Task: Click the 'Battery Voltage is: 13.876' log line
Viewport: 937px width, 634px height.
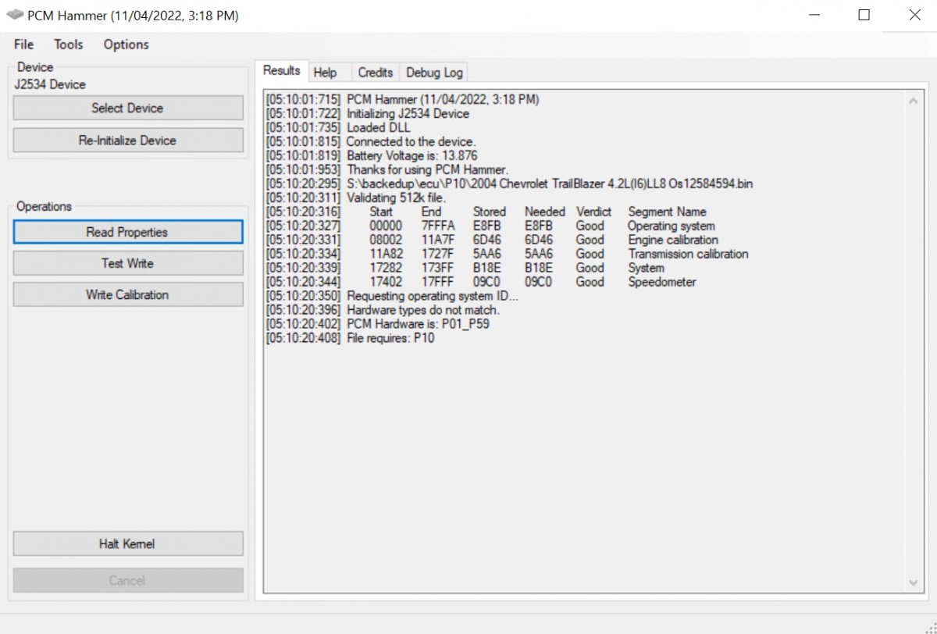Action: click(372, 155)
